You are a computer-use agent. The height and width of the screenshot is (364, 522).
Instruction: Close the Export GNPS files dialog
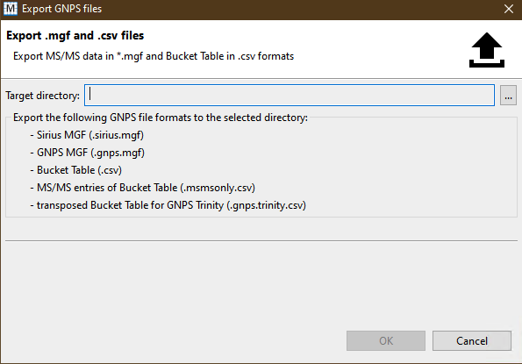(509, 9)
